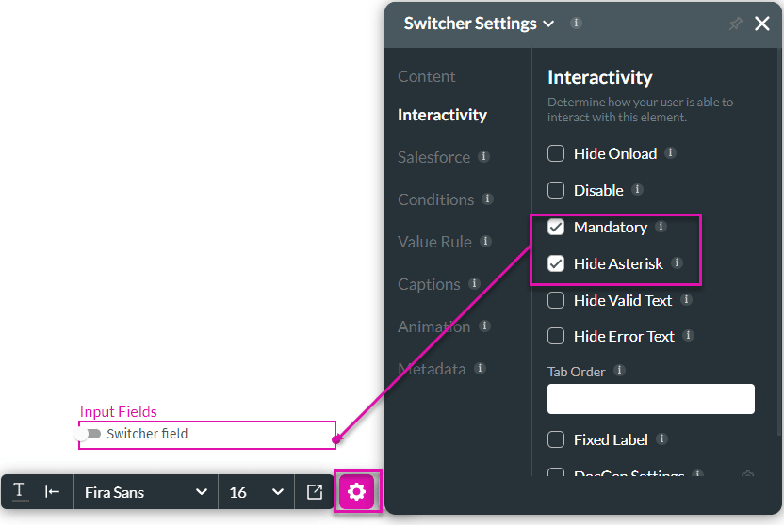Open the Salesforce settings section
This screenshot has width=784, height=525.
tap(433, 157)
